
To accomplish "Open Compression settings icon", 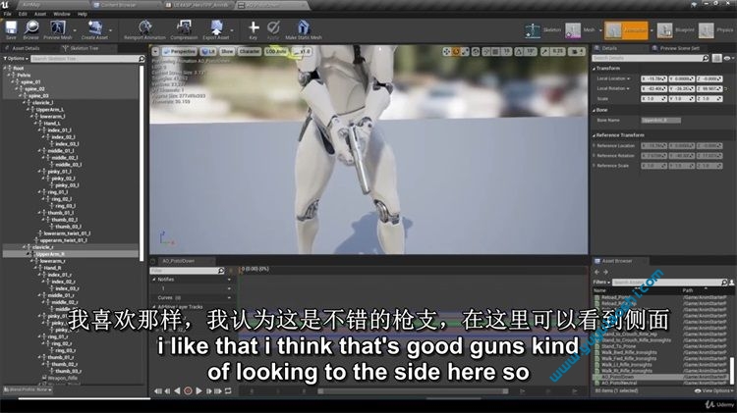I will tap(184, 27).
